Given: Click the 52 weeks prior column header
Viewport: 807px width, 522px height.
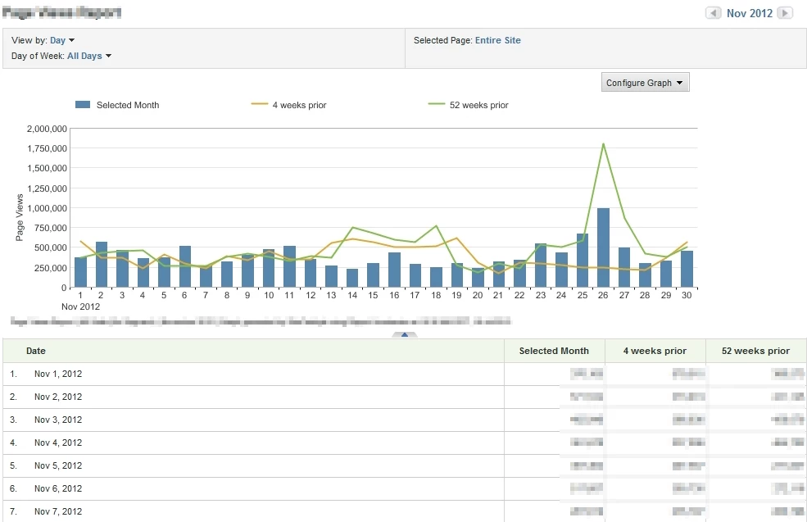Looking at the screenshot, I should (x=755, y=351).
